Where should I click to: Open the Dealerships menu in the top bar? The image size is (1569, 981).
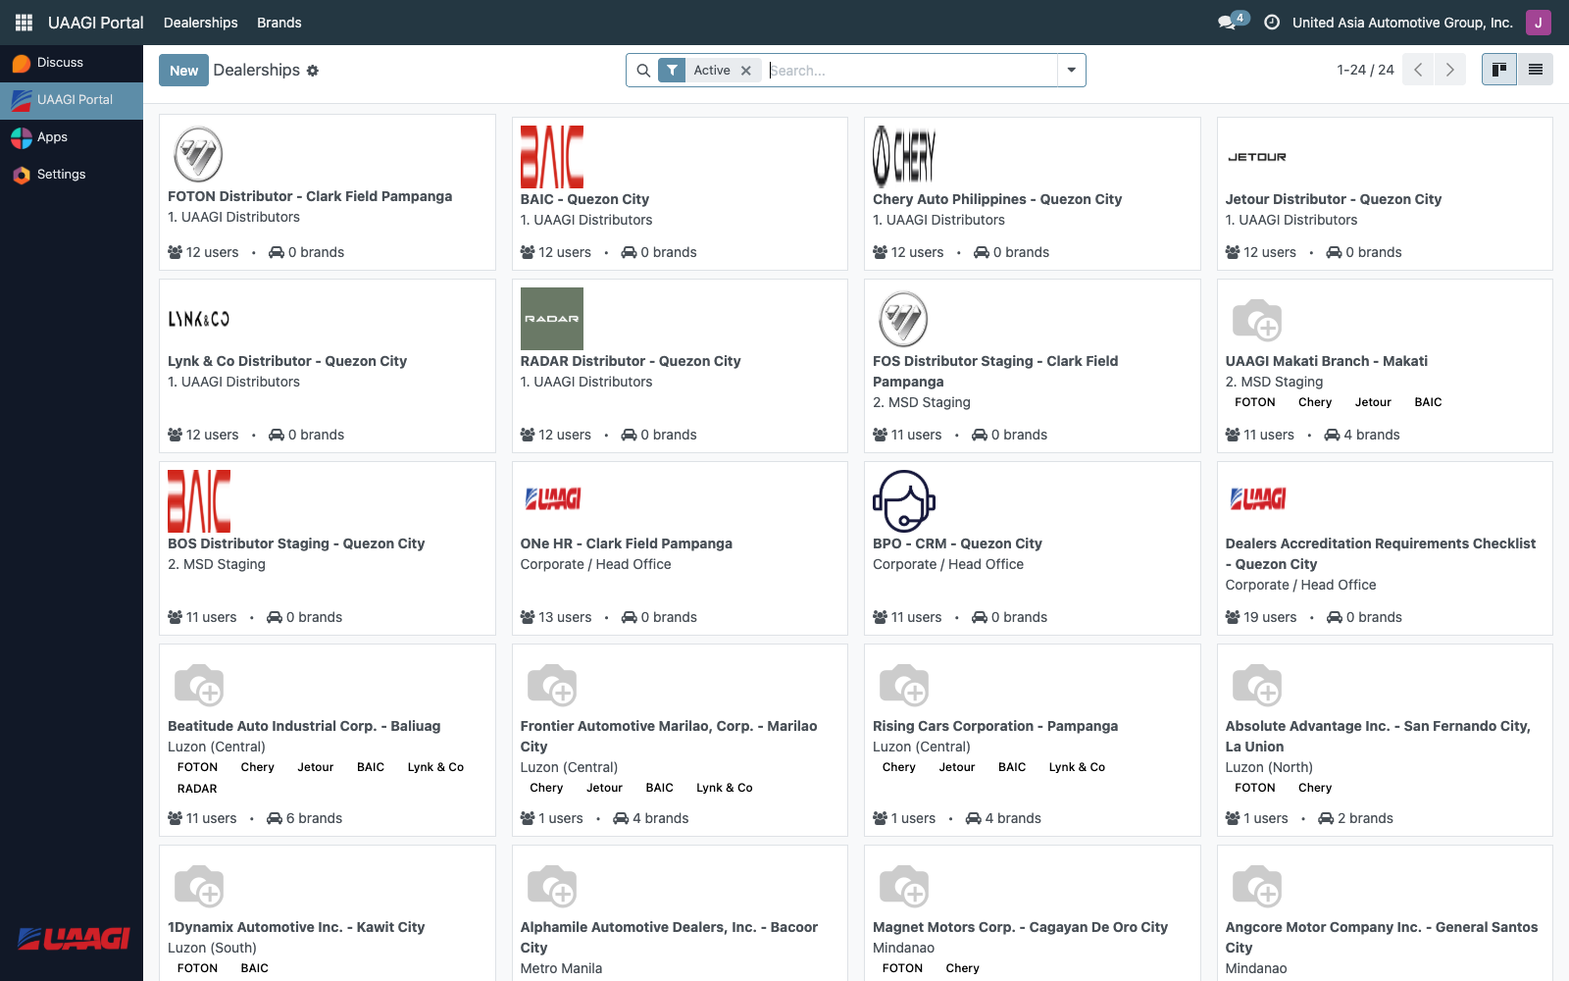pyautogui.click(x=200, y=22)
